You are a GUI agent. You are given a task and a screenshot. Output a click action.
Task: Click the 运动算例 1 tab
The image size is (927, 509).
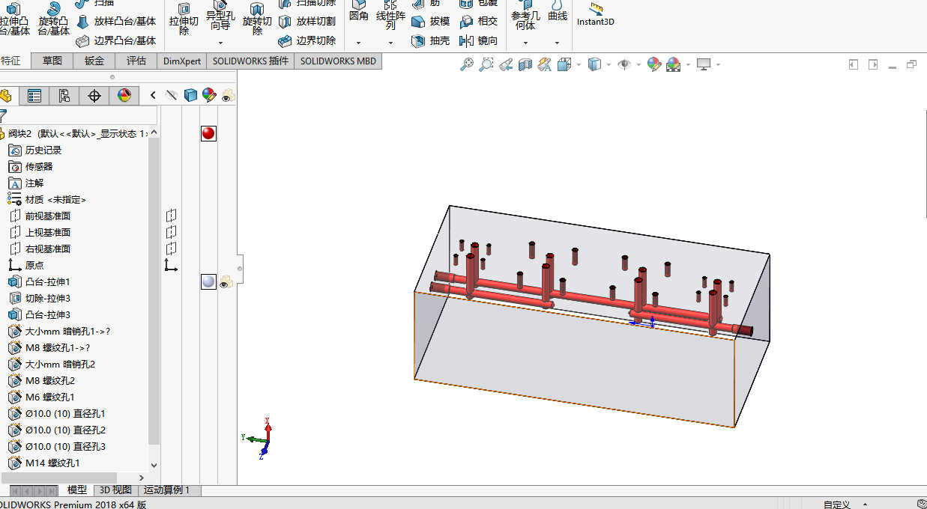point(166,490)
